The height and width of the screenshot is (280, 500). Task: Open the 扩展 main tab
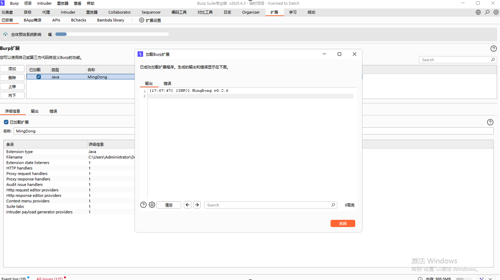click(x=274, y=12)
